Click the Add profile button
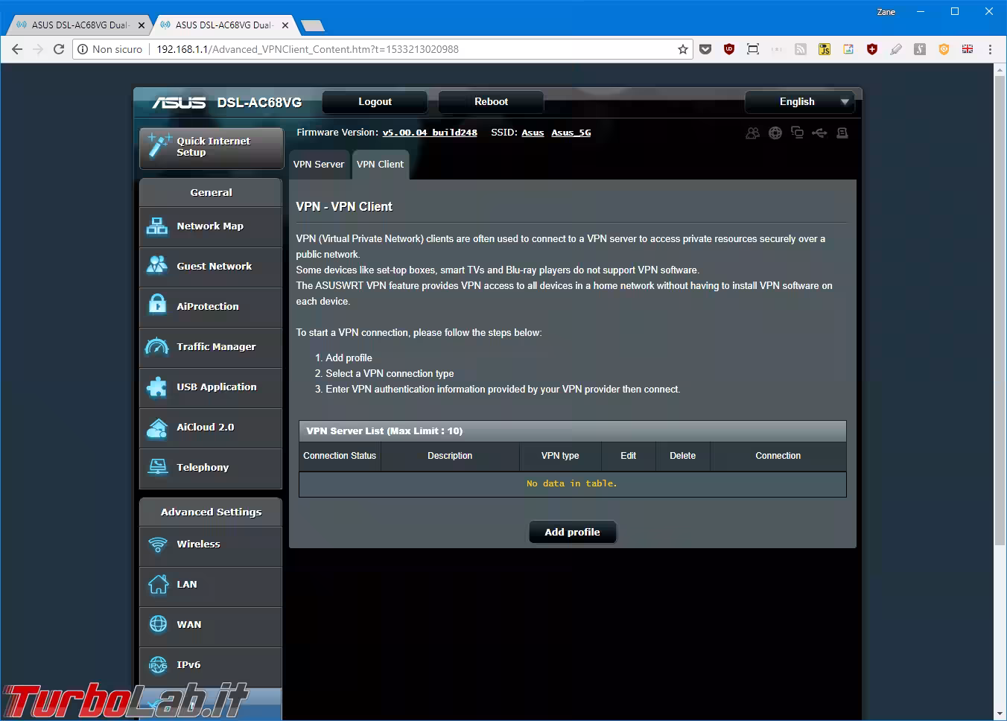This screenshot has height=721, width=1007. click(572, 533)
